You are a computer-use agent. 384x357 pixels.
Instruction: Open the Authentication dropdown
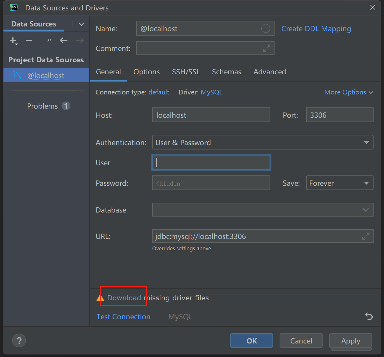click(x=263, y=142)
